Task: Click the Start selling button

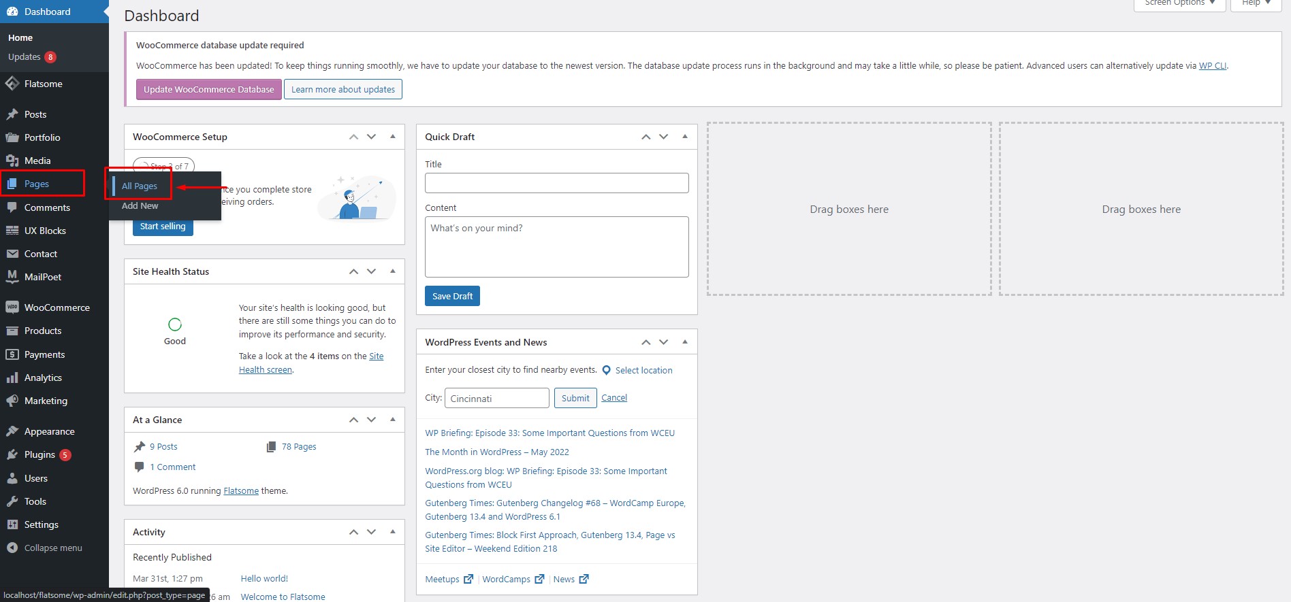Action: (x=163, y=227)
